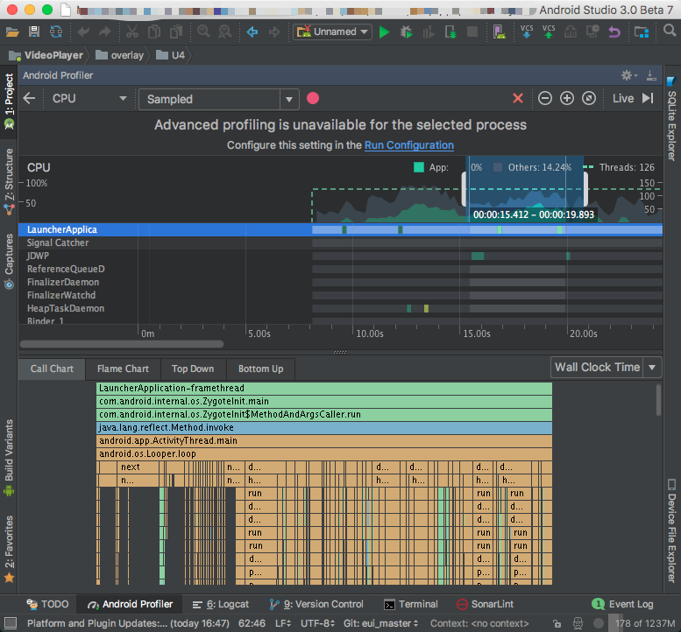Open the TODO tool window
Screen dimensions: 681x632
click(x=48, y=604)
